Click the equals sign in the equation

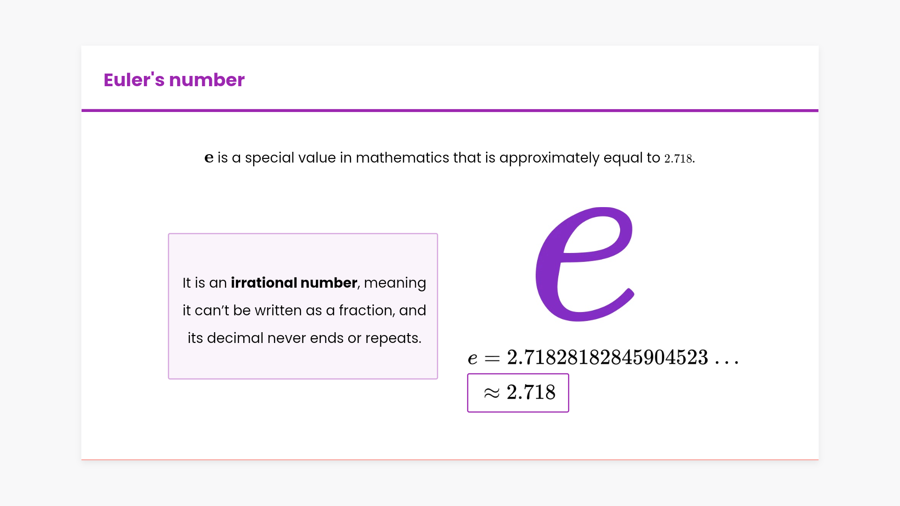click(492, 359)
